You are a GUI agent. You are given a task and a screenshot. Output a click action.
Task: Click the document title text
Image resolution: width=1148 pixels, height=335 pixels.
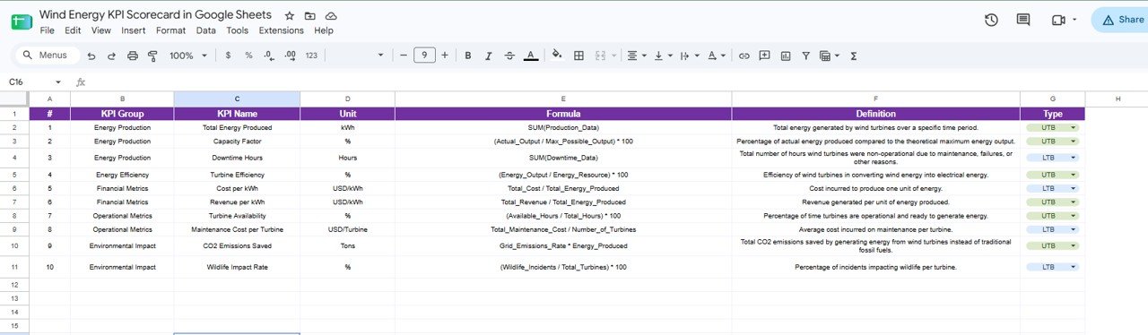[155, 15]
